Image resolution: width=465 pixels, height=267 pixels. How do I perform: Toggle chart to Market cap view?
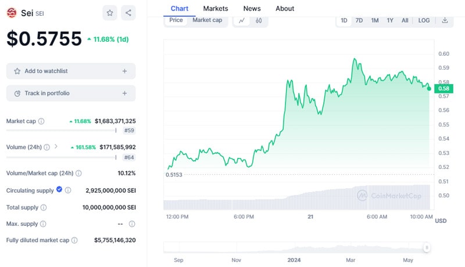tap(207, 20)
